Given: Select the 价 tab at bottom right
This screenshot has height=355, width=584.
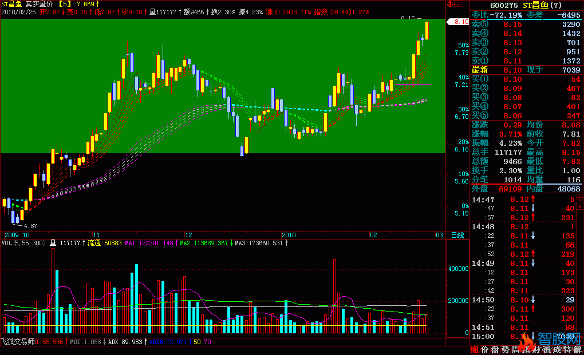Looking at the screenshot, I should 484,350.
